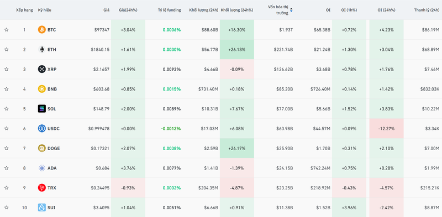
Task: Click the Ethereum ETH coin icon
Action: click(42, 49)
